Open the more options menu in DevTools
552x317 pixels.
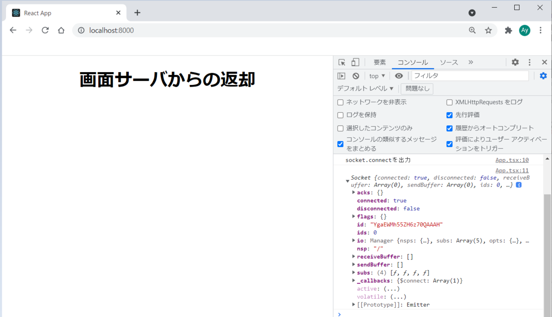(x=529, y=62)
